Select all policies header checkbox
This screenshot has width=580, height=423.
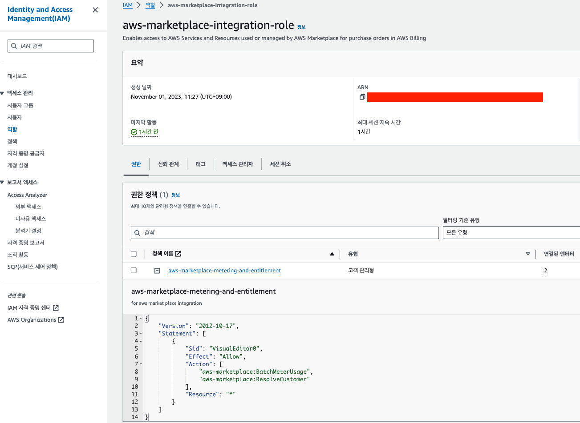point(134,254)
